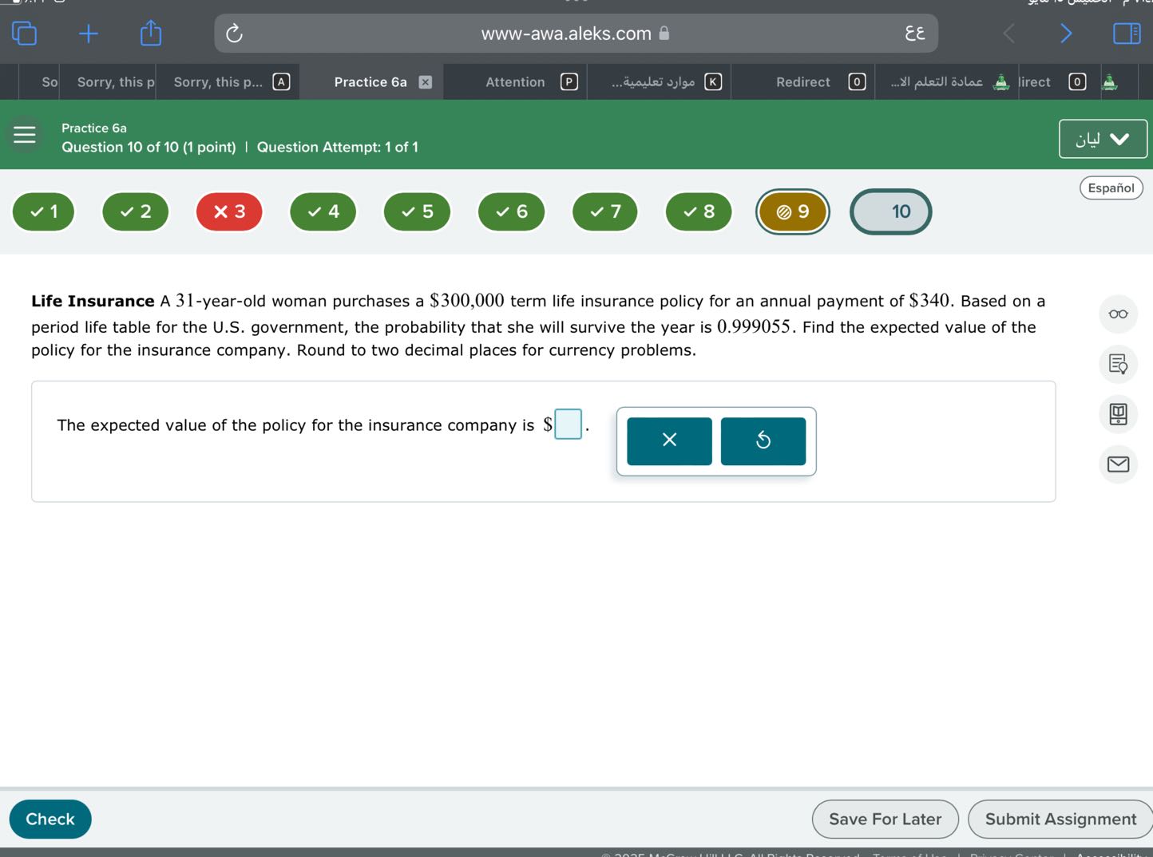Open the message envelope icon
Screen dimensions: 1153x857
click(x=1118, y=464)
